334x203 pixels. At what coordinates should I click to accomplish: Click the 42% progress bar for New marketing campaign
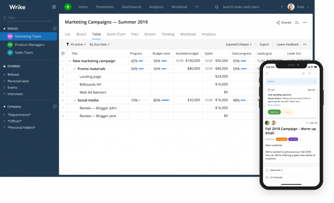coord(143,61)
